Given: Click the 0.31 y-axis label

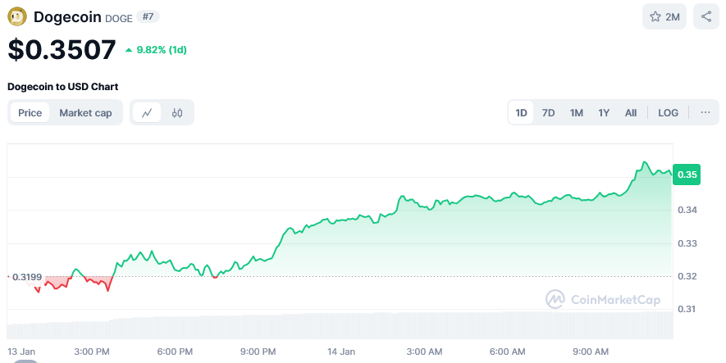Looking at the screenshot, I should [687, 309].
